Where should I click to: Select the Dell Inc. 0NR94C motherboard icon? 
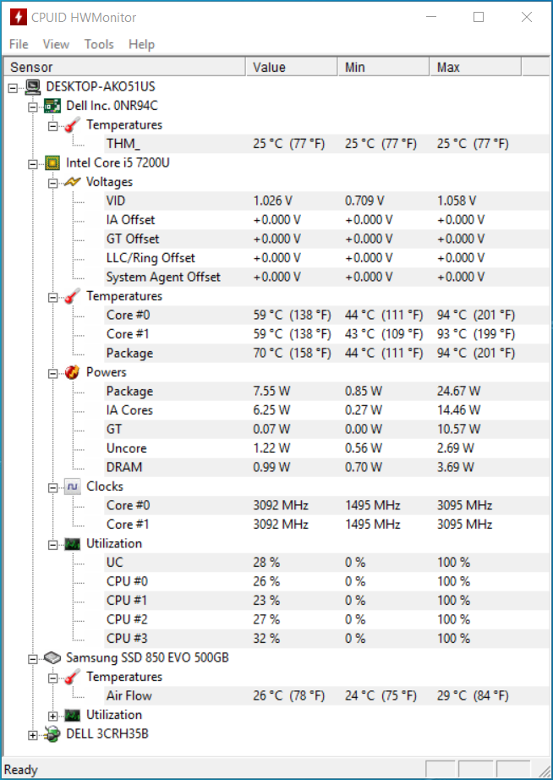point(52,106)
